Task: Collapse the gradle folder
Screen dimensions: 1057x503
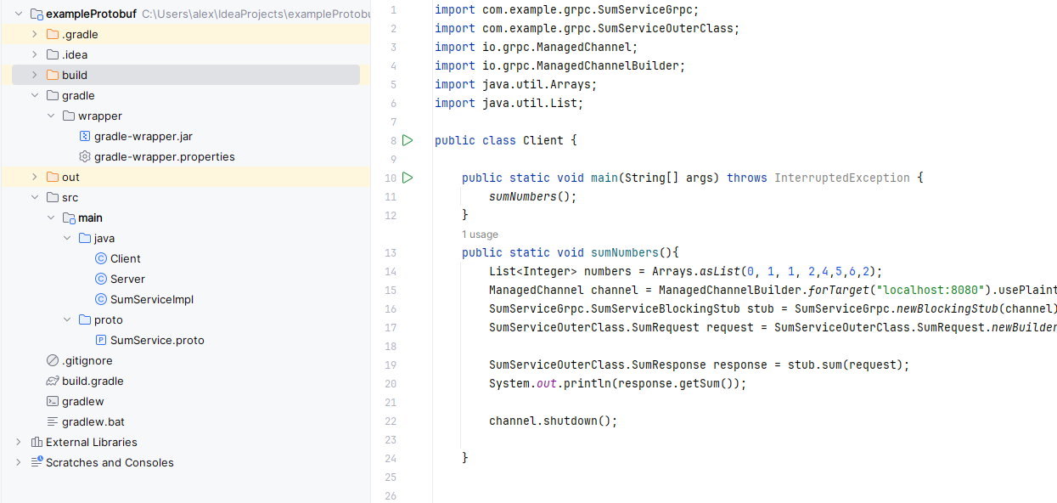Action: pyautogui.click(x=35, y=96)
